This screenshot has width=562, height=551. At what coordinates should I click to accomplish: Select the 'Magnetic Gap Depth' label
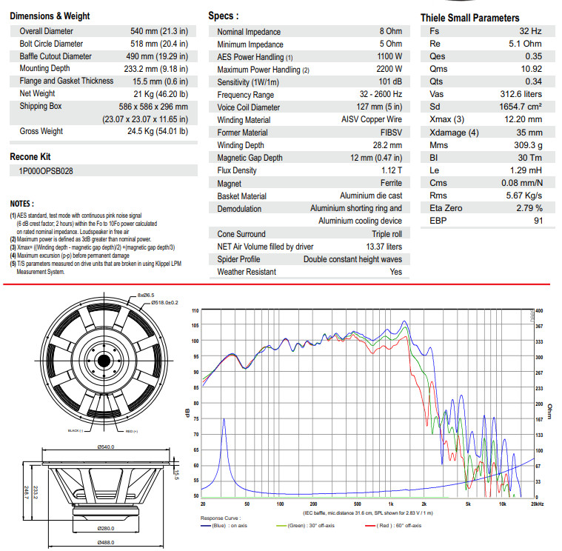(x=250, y=158)
